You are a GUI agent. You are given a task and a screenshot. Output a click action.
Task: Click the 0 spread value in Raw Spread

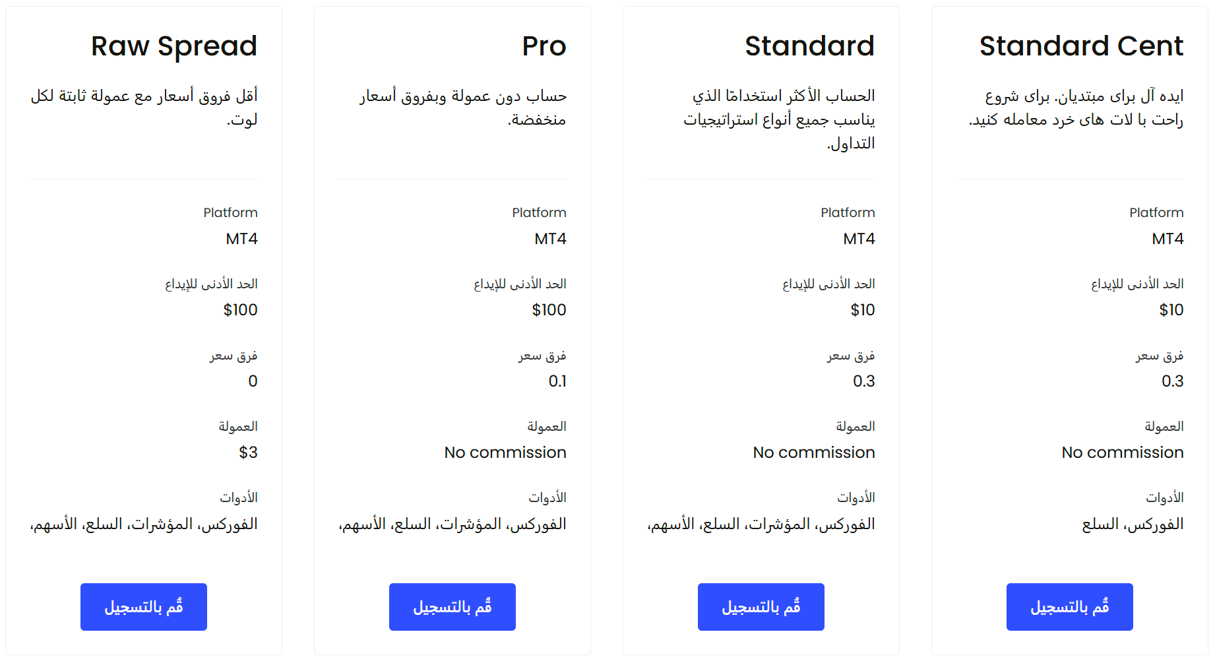coord(253,381)
